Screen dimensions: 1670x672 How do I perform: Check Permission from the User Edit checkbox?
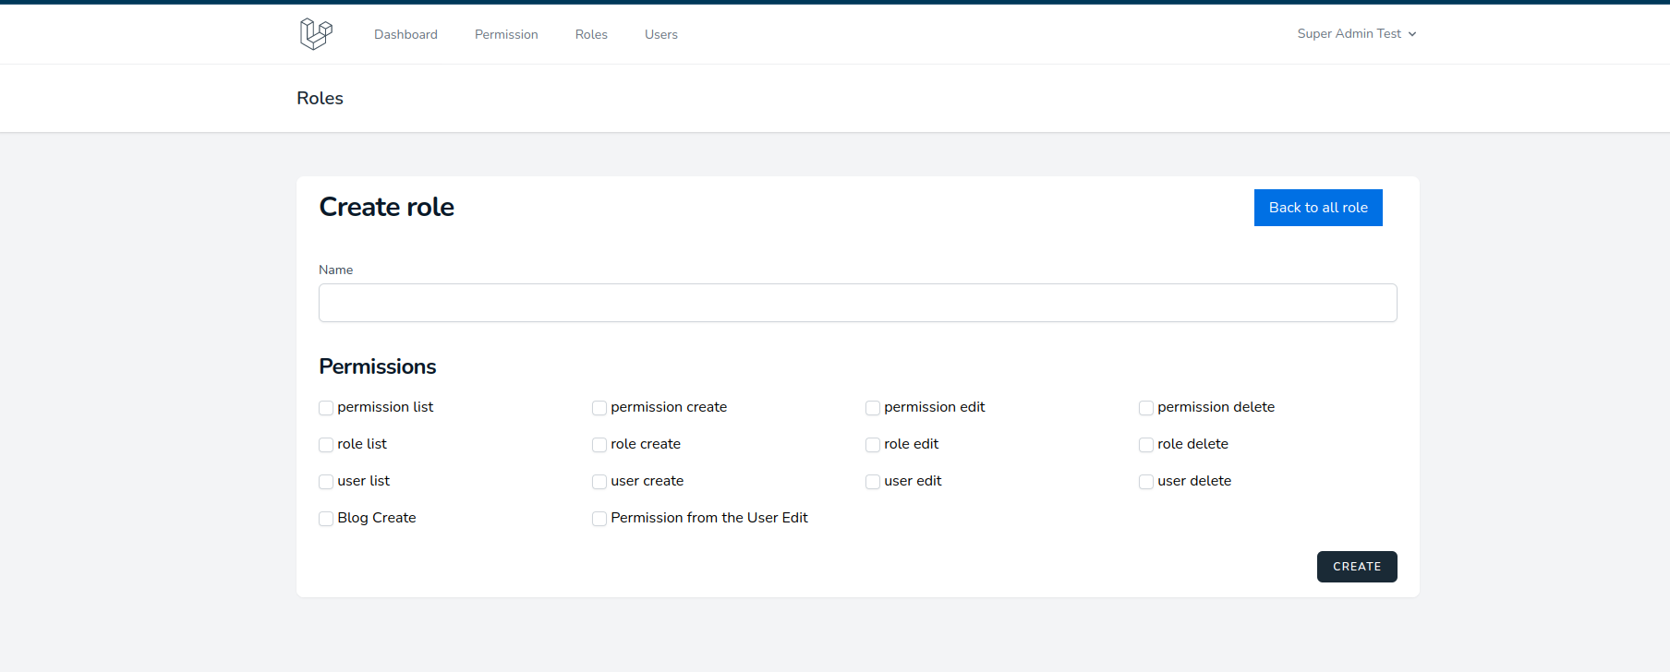pos(599,519)
